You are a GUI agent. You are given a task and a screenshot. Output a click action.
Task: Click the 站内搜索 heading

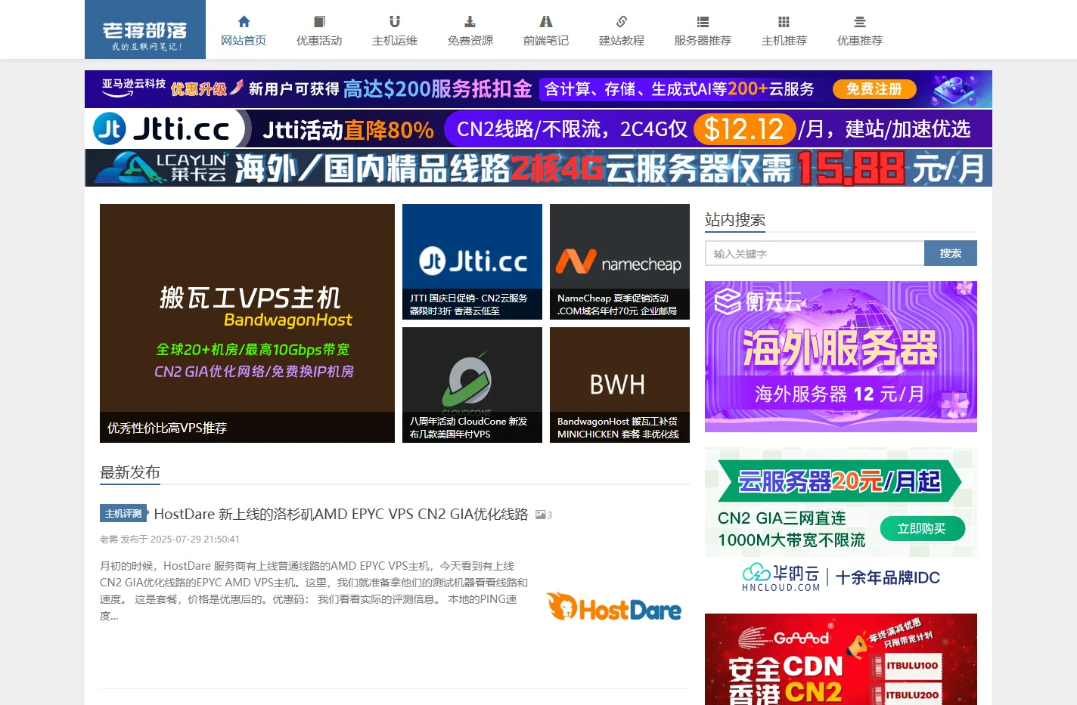point(735,220)
